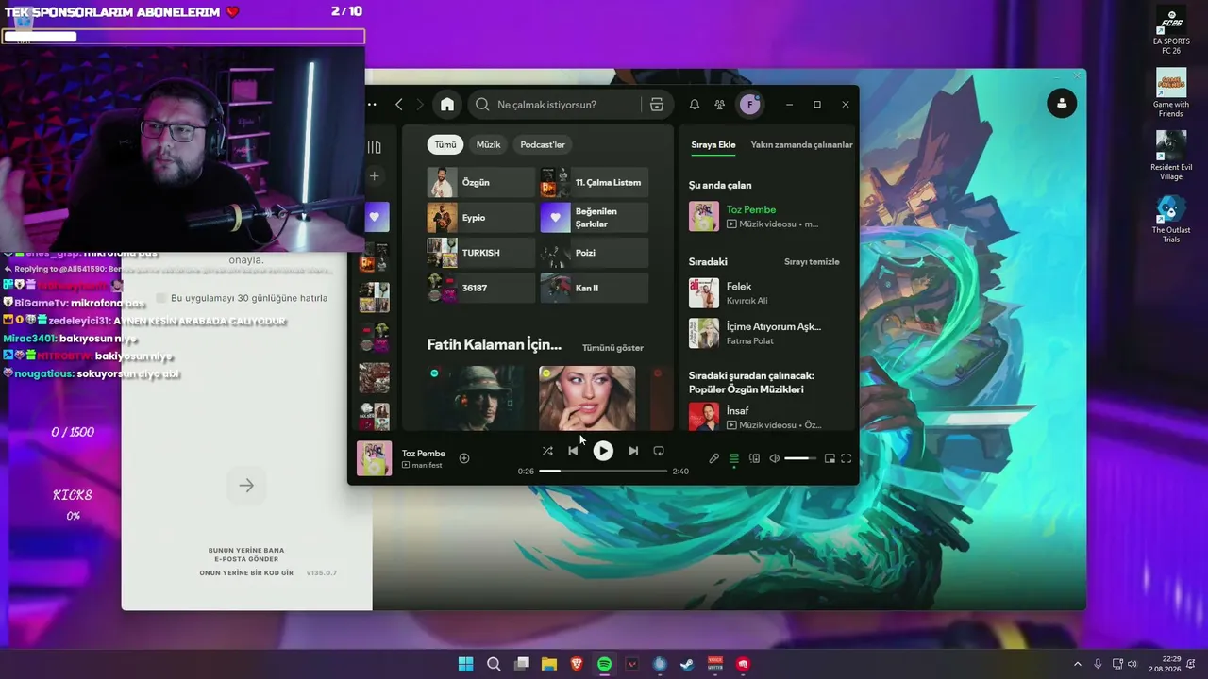The height and width of the screenshot is (679, 1208).
Task: Select Felek by Kıvırcık Ali in queue
Action: point(765,293)
